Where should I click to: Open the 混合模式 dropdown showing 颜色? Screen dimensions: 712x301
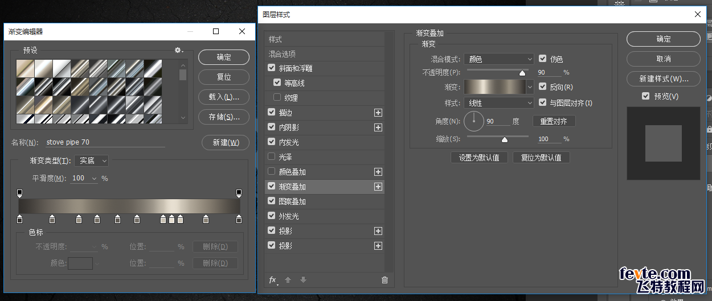coord(498,59)
